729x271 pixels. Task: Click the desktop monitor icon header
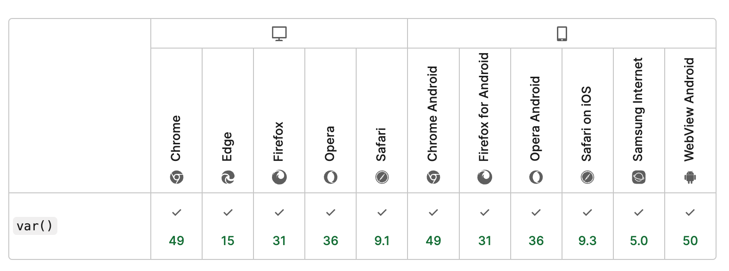click(279, 34)
